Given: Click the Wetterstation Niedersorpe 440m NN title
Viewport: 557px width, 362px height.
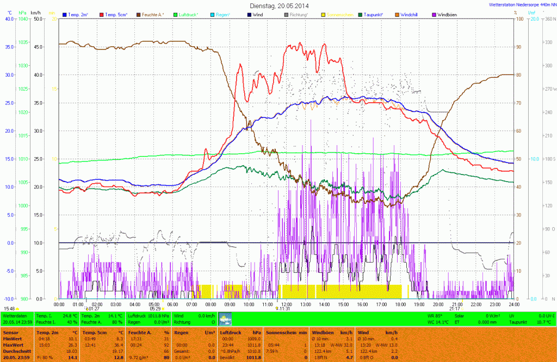Looking at the screenshot, I should coord(521,5).
